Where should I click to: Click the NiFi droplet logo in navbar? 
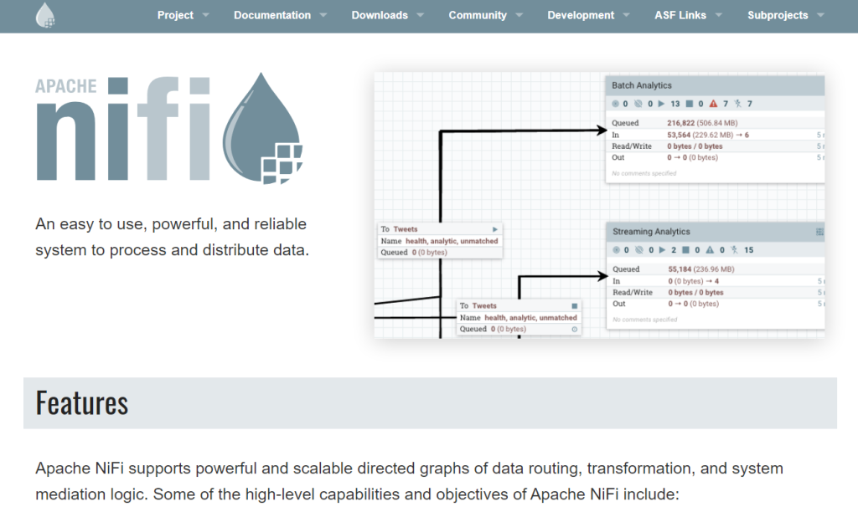(x=45, y=15)
